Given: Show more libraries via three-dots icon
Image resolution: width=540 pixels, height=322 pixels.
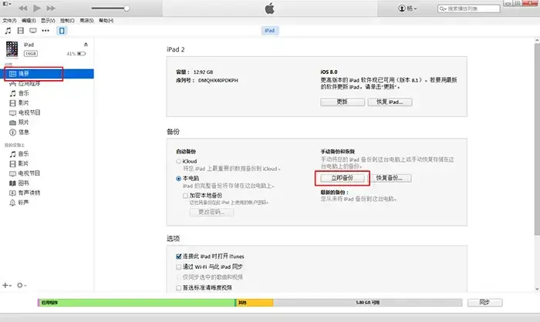Looking at the screenshot, I should 46,31.
